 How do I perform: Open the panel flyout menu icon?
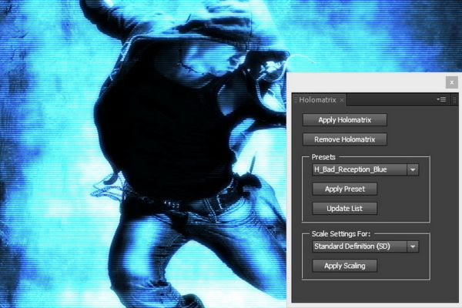pyautogui.click(x=441, y=99)
